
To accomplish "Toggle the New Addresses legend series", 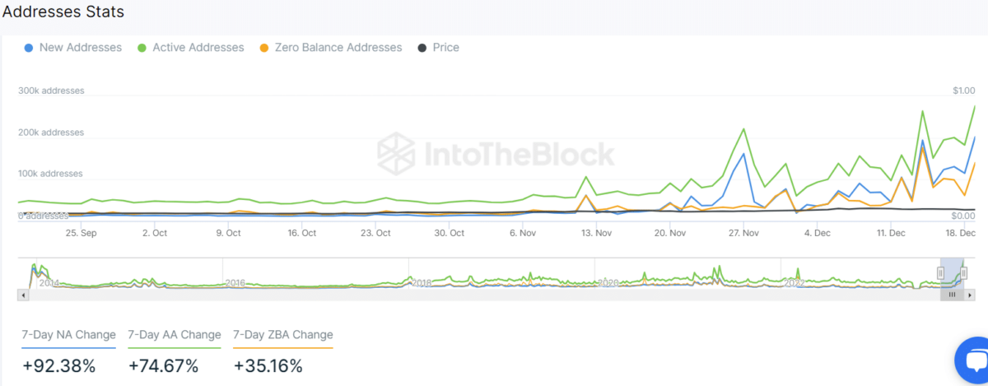I will pos(80,48).
